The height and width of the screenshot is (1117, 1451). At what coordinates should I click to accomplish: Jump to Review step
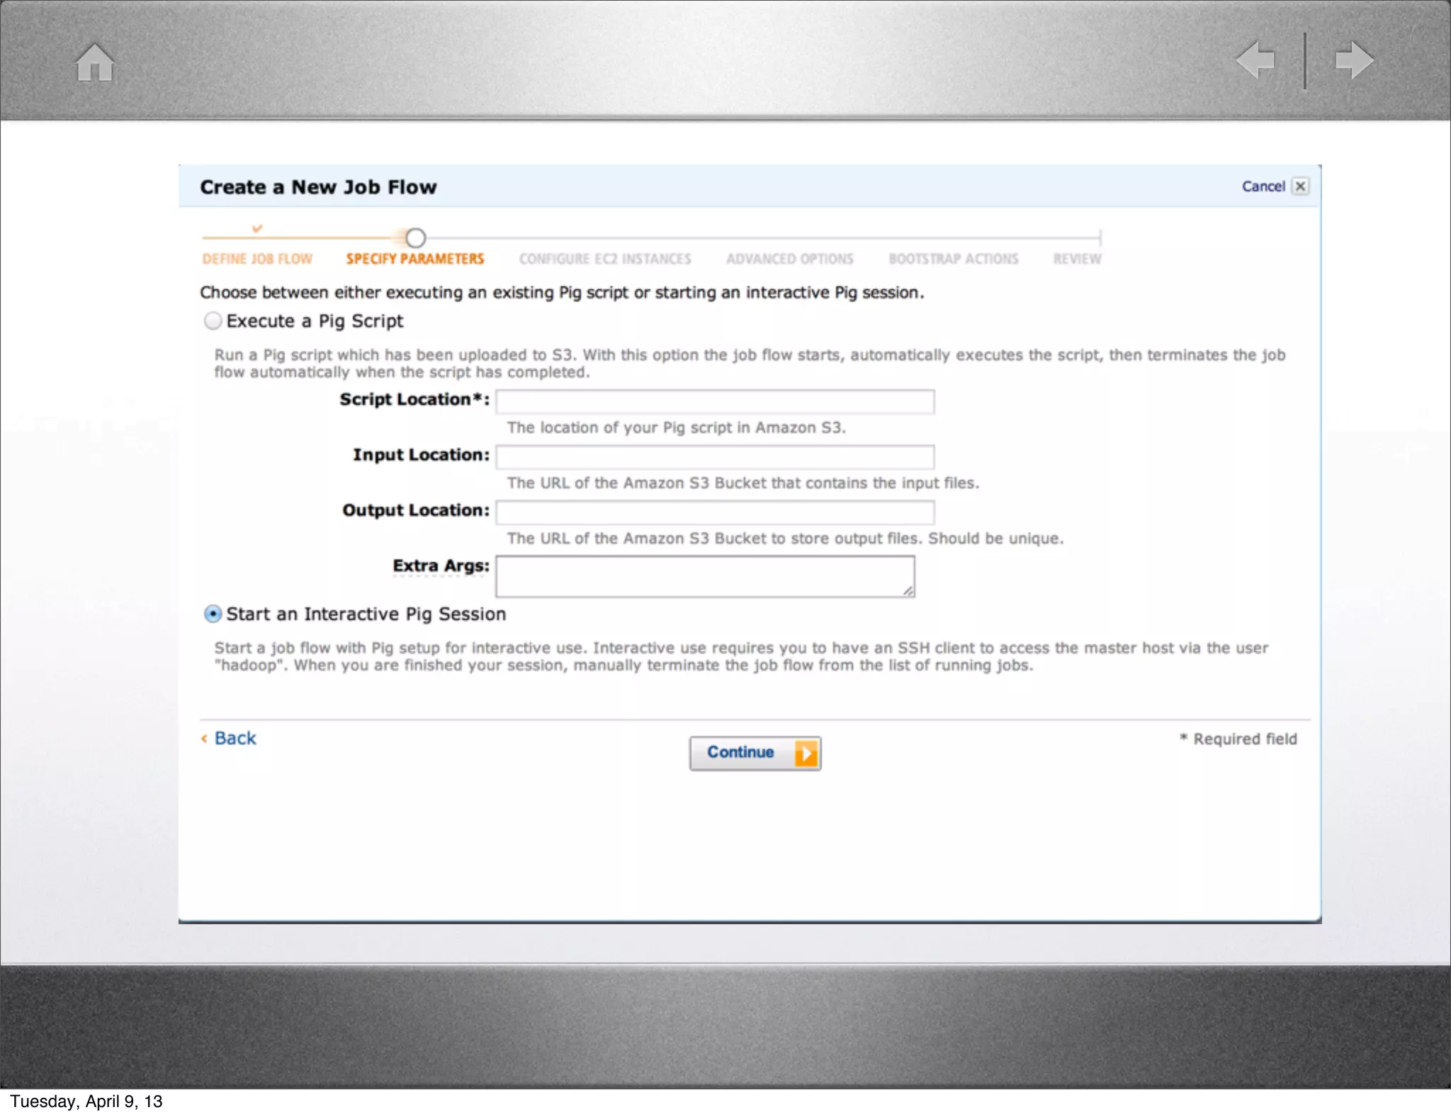1077,259
